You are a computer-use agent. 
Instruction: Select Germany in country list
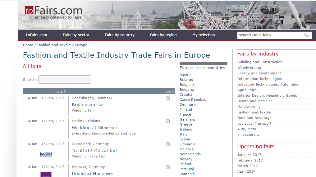188,119
